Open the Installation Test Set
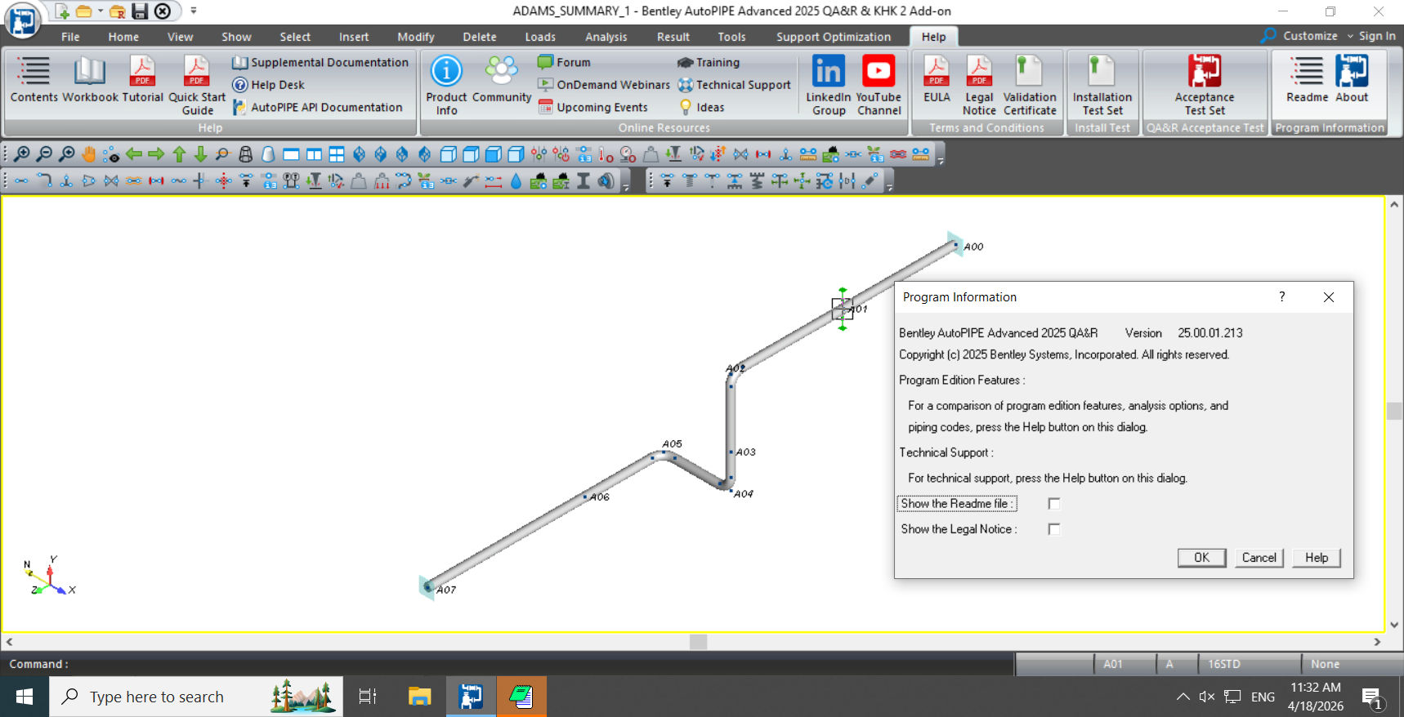Viewport: 1404px width, 717px height. [x=1102, y=86]
